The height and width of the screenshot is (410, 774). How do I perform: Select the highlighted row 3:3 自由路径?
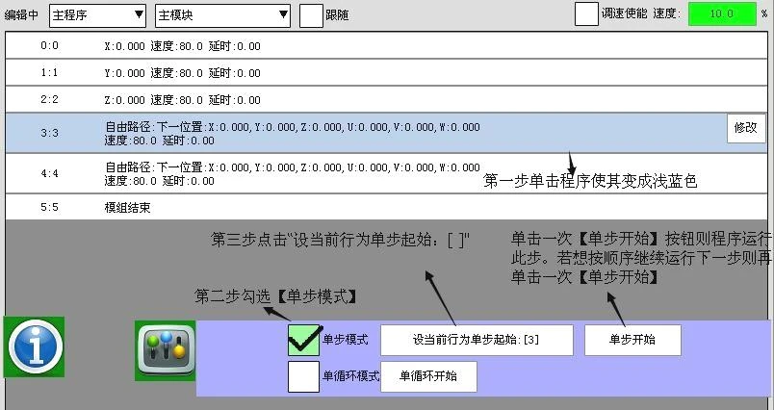386,133
